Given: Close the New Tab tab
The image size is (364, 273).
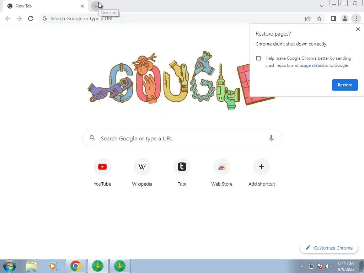Looking at the screenshot, I should coord(82,6).
